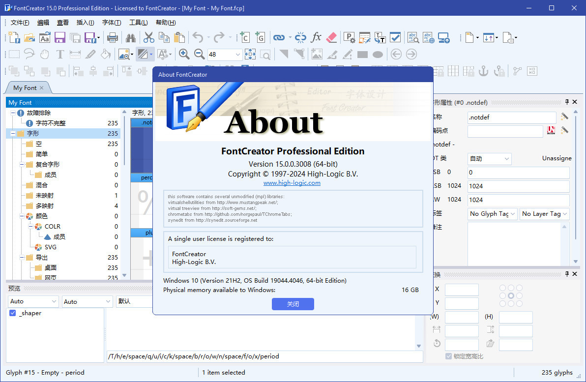Toggle the lock aspect ratio checkbox
This screenshot has width=586, height=382.
pyautogui.click(x=448, y=356)
